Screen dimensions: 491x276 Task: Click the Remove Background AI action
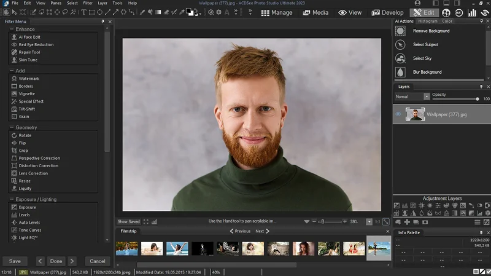point(431,31)
